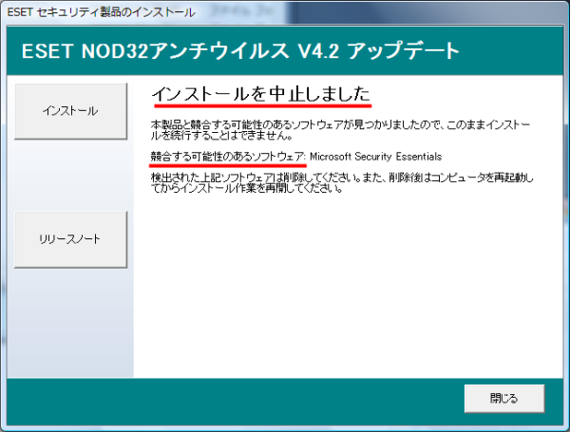570x432 pixels.
Task: Click the paragraph beginning 検出された上記ソフトウェア
Action: (342, 182)
